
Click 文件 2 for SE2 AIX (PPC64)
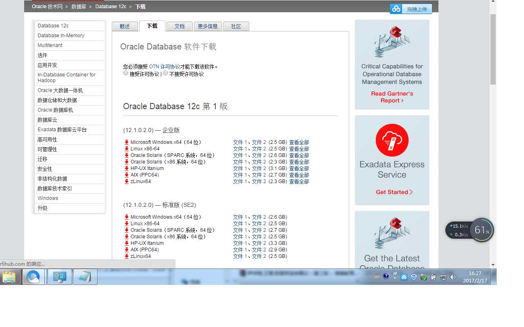click(x=259, y=250)
